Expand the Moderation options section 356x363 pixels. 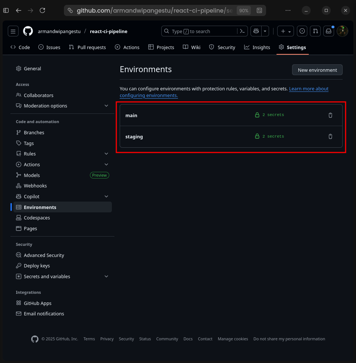106,106
